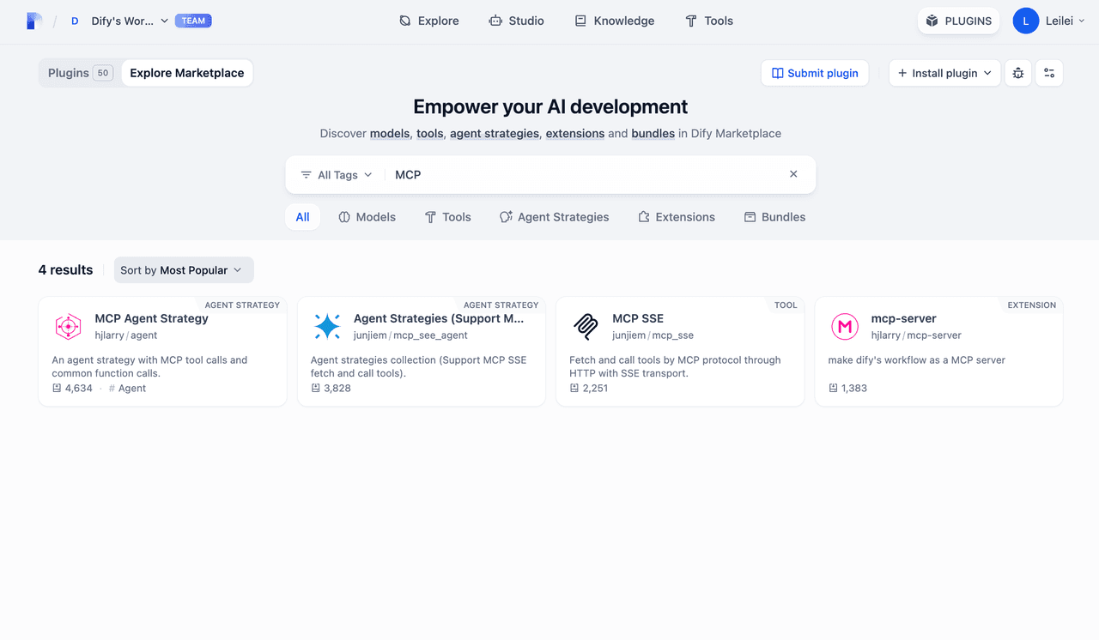
Task: Go to Studio in top navigation
Action: tap(516, 21)
